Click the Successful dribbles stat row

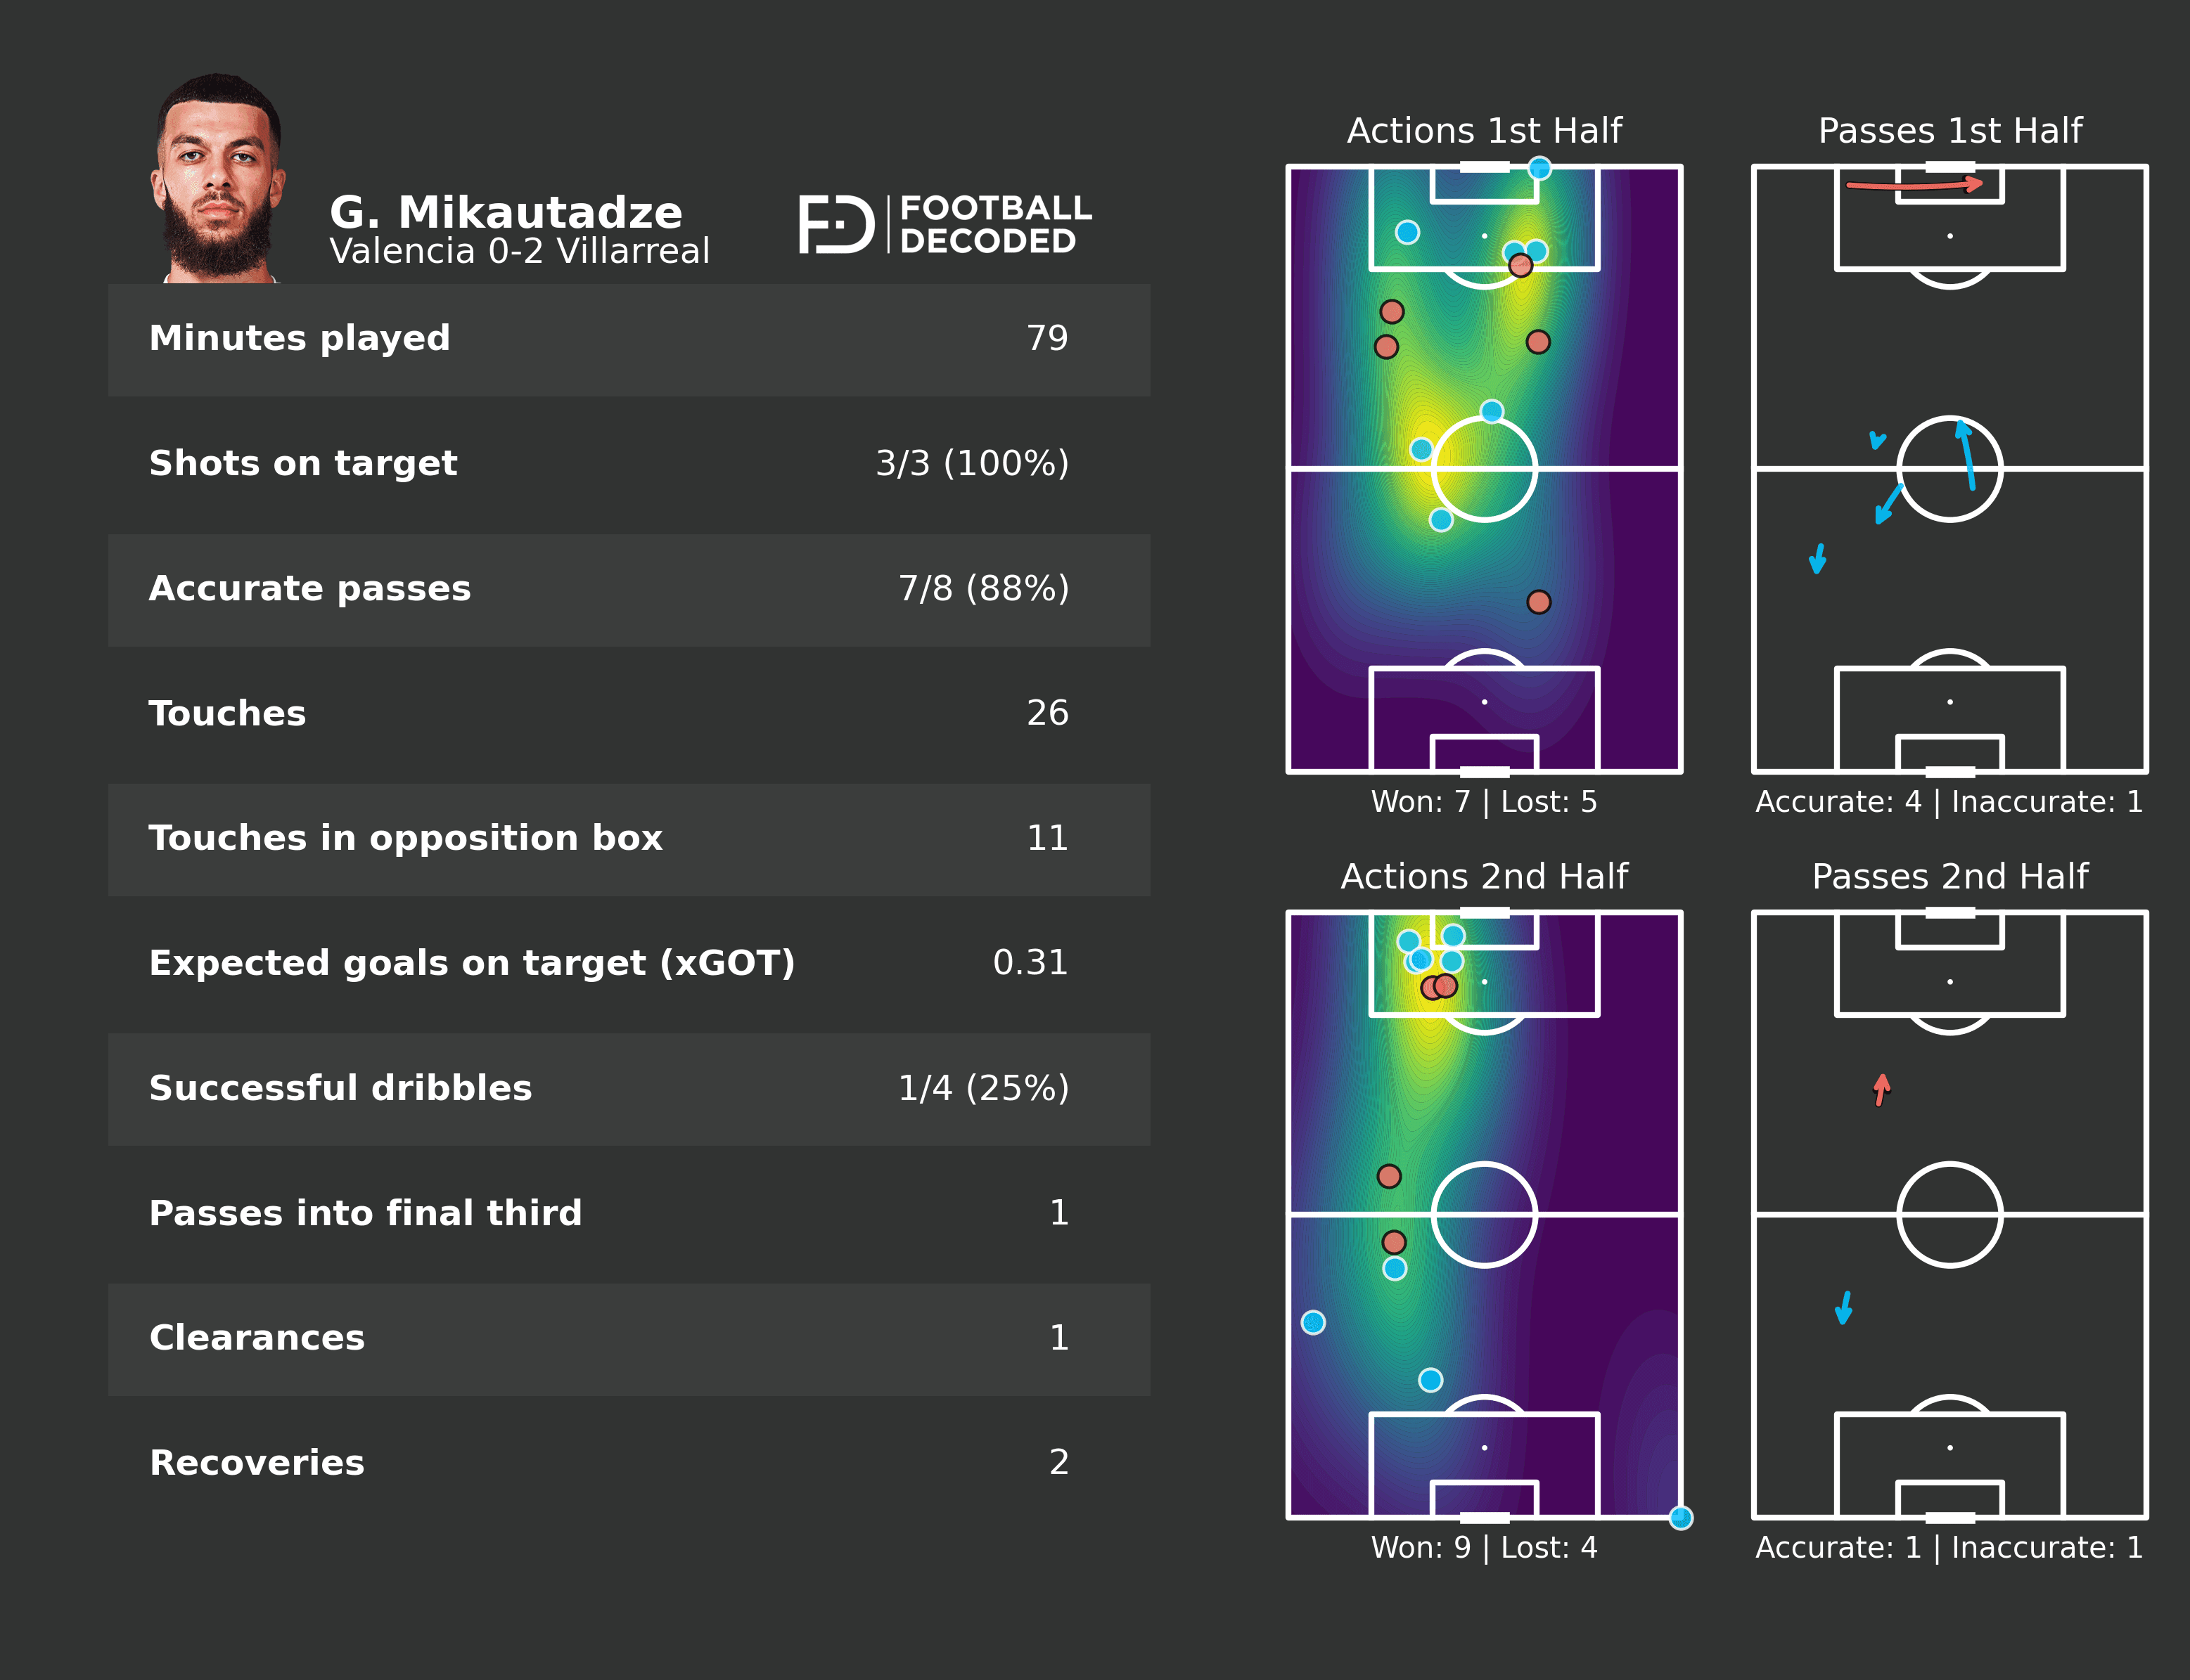tap(628, 1089)
